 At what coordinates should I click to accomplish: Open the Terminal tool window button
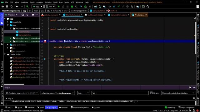click(30, 107)
